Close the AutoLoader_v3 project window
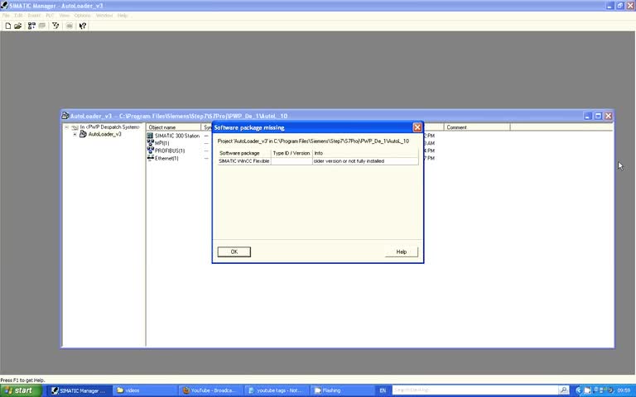Viewport: 636px width, 397px height. click(608, 116)
